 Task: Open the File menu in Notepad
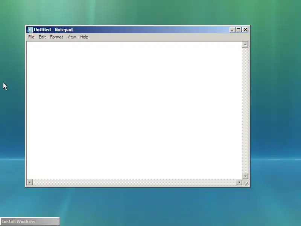(x=31, y=37)
